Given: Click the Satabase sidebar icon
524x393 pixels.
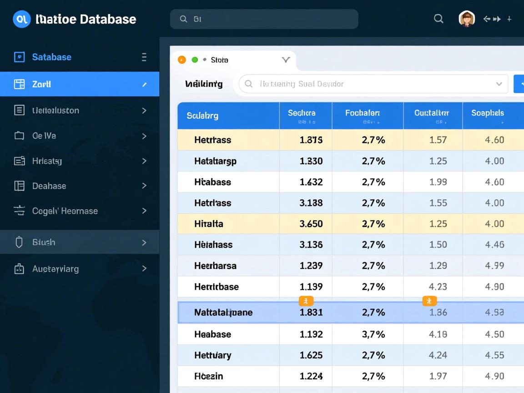Looking at the screenshot, I should [x=19, y=57].
